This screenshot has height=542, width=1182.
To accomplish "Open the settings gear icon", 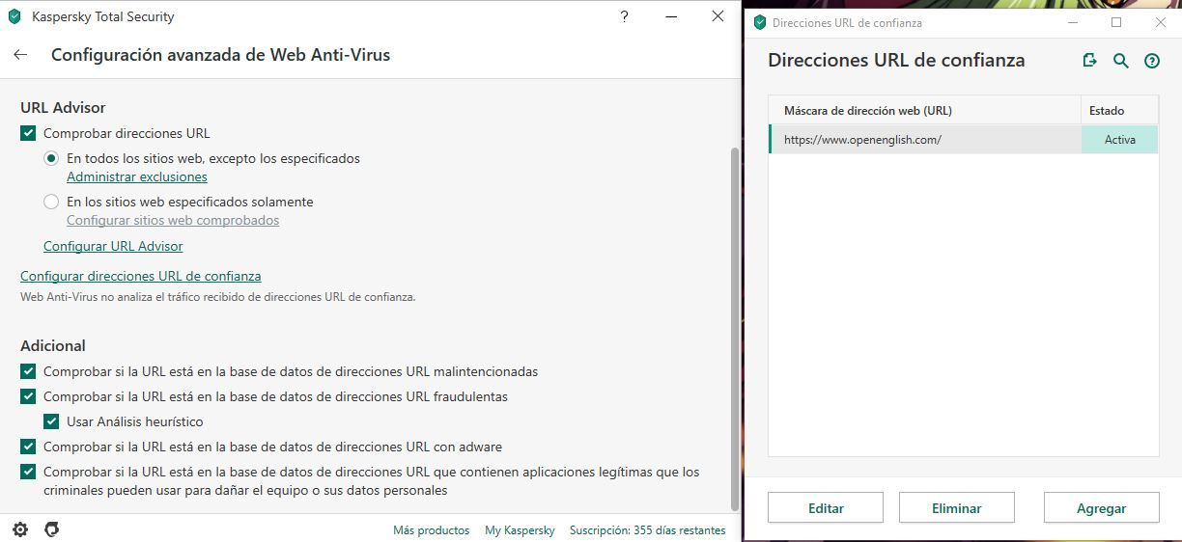I will coord(20,529).
